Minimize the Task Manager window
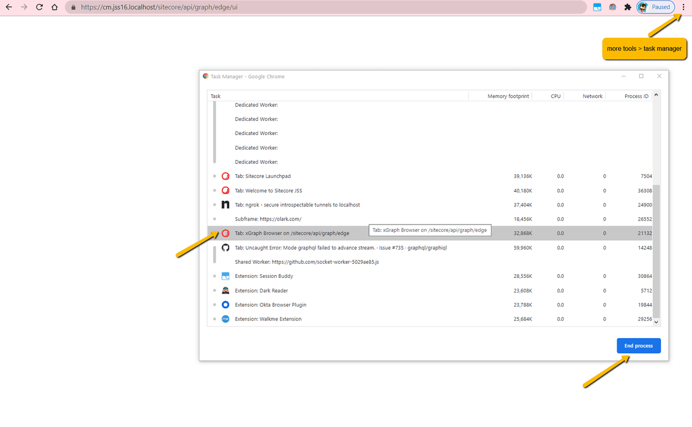Image resolution: width=692 pixels, height=427 pixels. click(623, 76)
